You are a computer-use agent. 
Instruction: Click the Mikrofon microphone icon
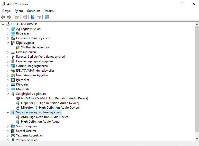point(18,108)
